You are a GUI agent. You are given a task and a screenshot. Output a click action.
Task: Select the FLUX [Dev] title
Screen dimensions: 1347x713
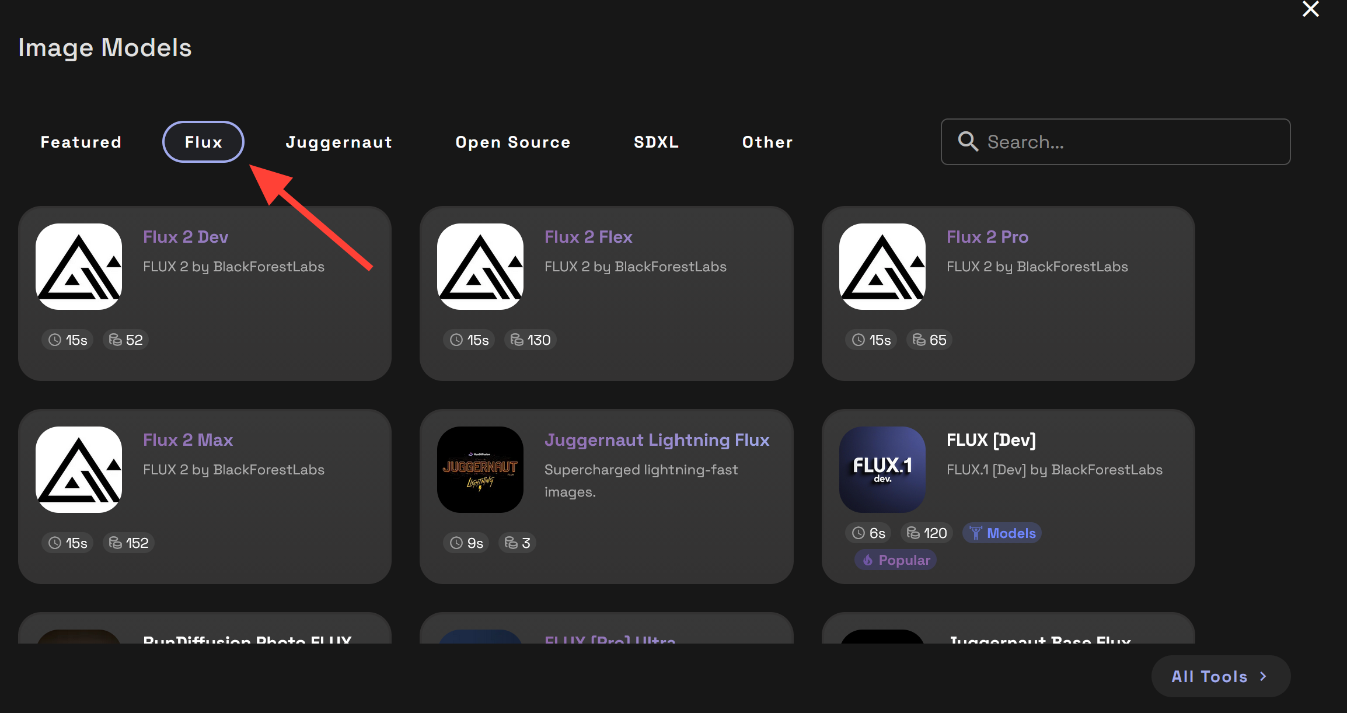pyautogui.click(x=991, y=440)
